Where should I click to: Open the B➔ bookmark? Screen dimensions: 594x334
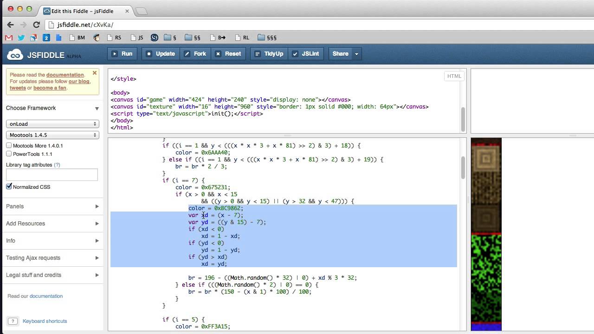tap(218, 38)
